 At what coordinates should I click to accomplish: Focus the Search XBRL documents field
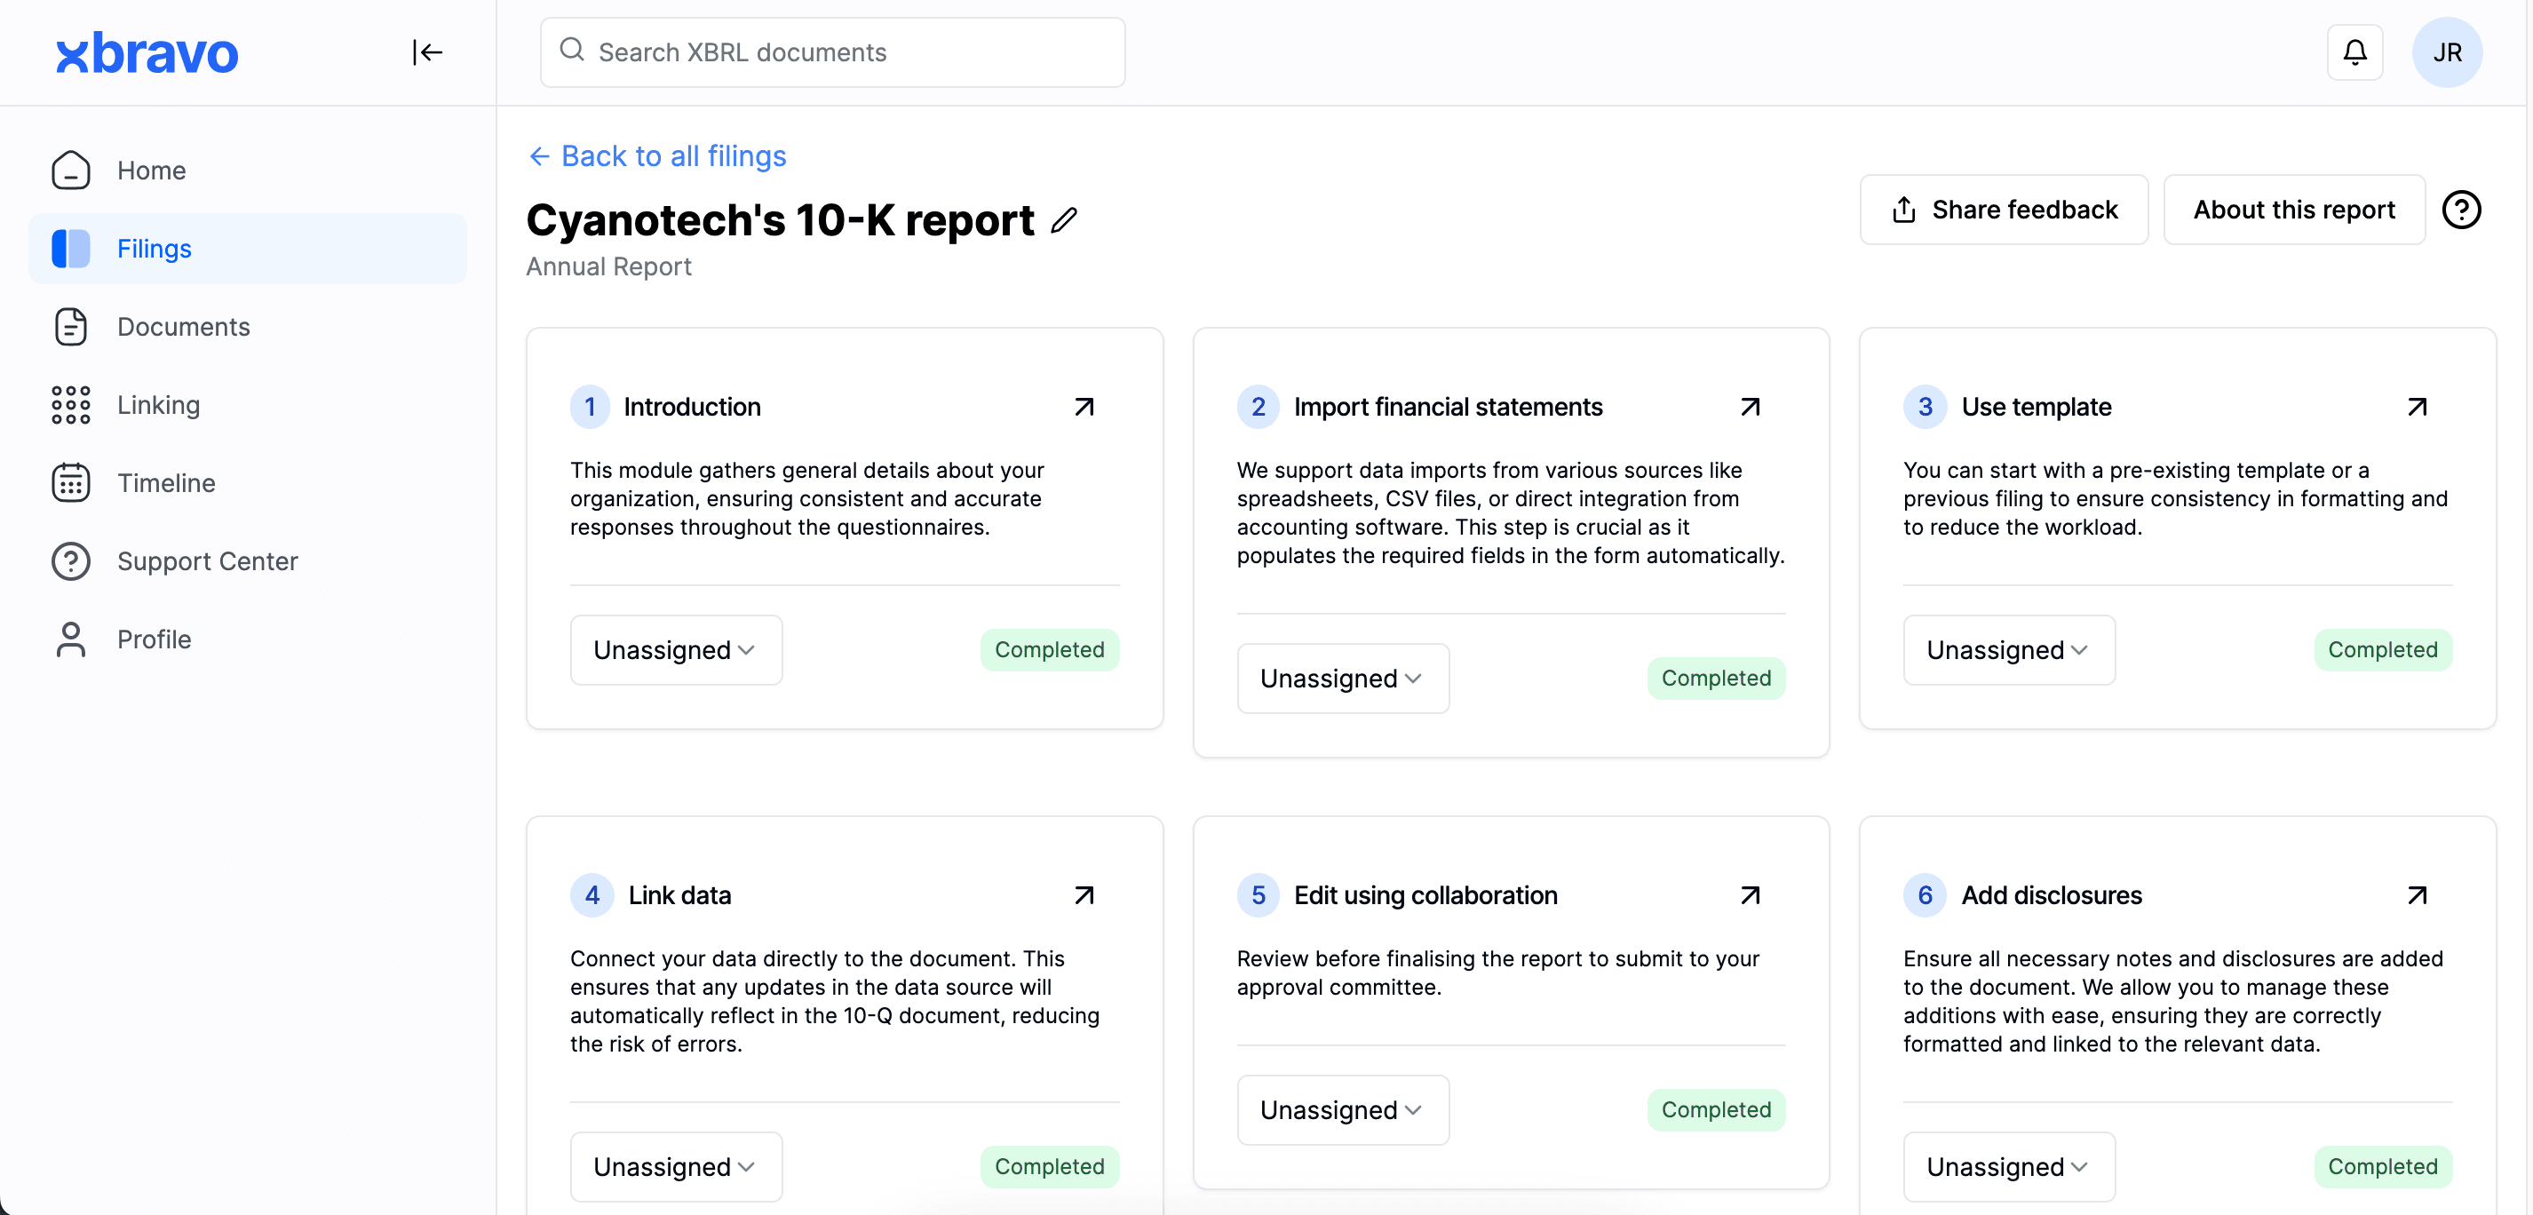point(832,52)
